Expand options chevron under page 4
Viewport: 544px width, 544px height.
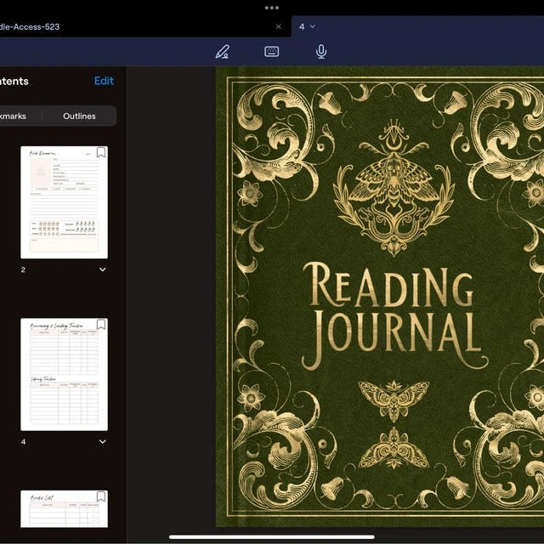point(102,442)
